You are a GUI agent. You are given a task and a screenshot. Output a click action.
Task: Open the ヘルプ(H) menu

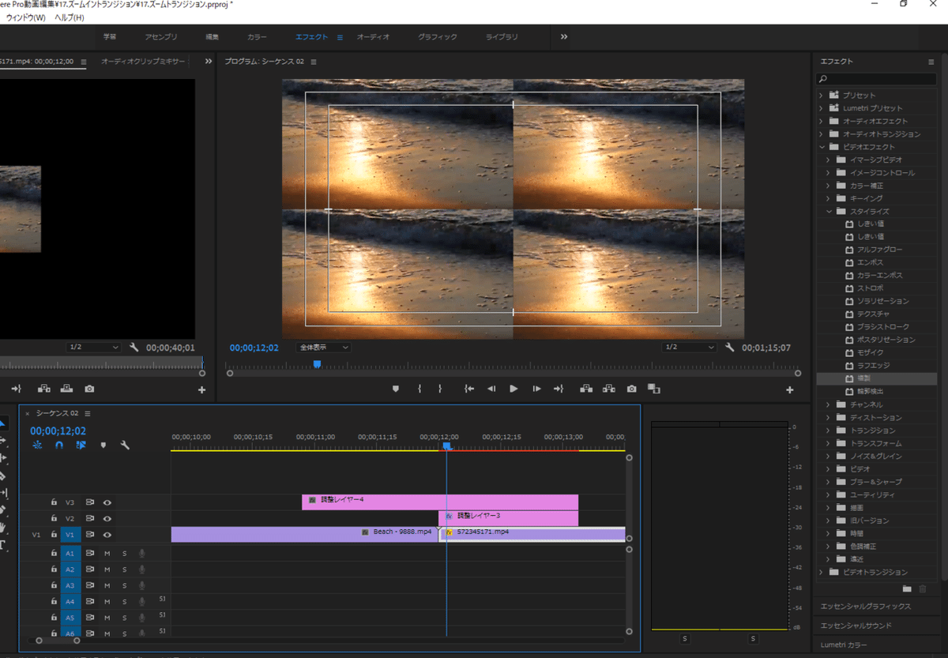coord(69,17)
